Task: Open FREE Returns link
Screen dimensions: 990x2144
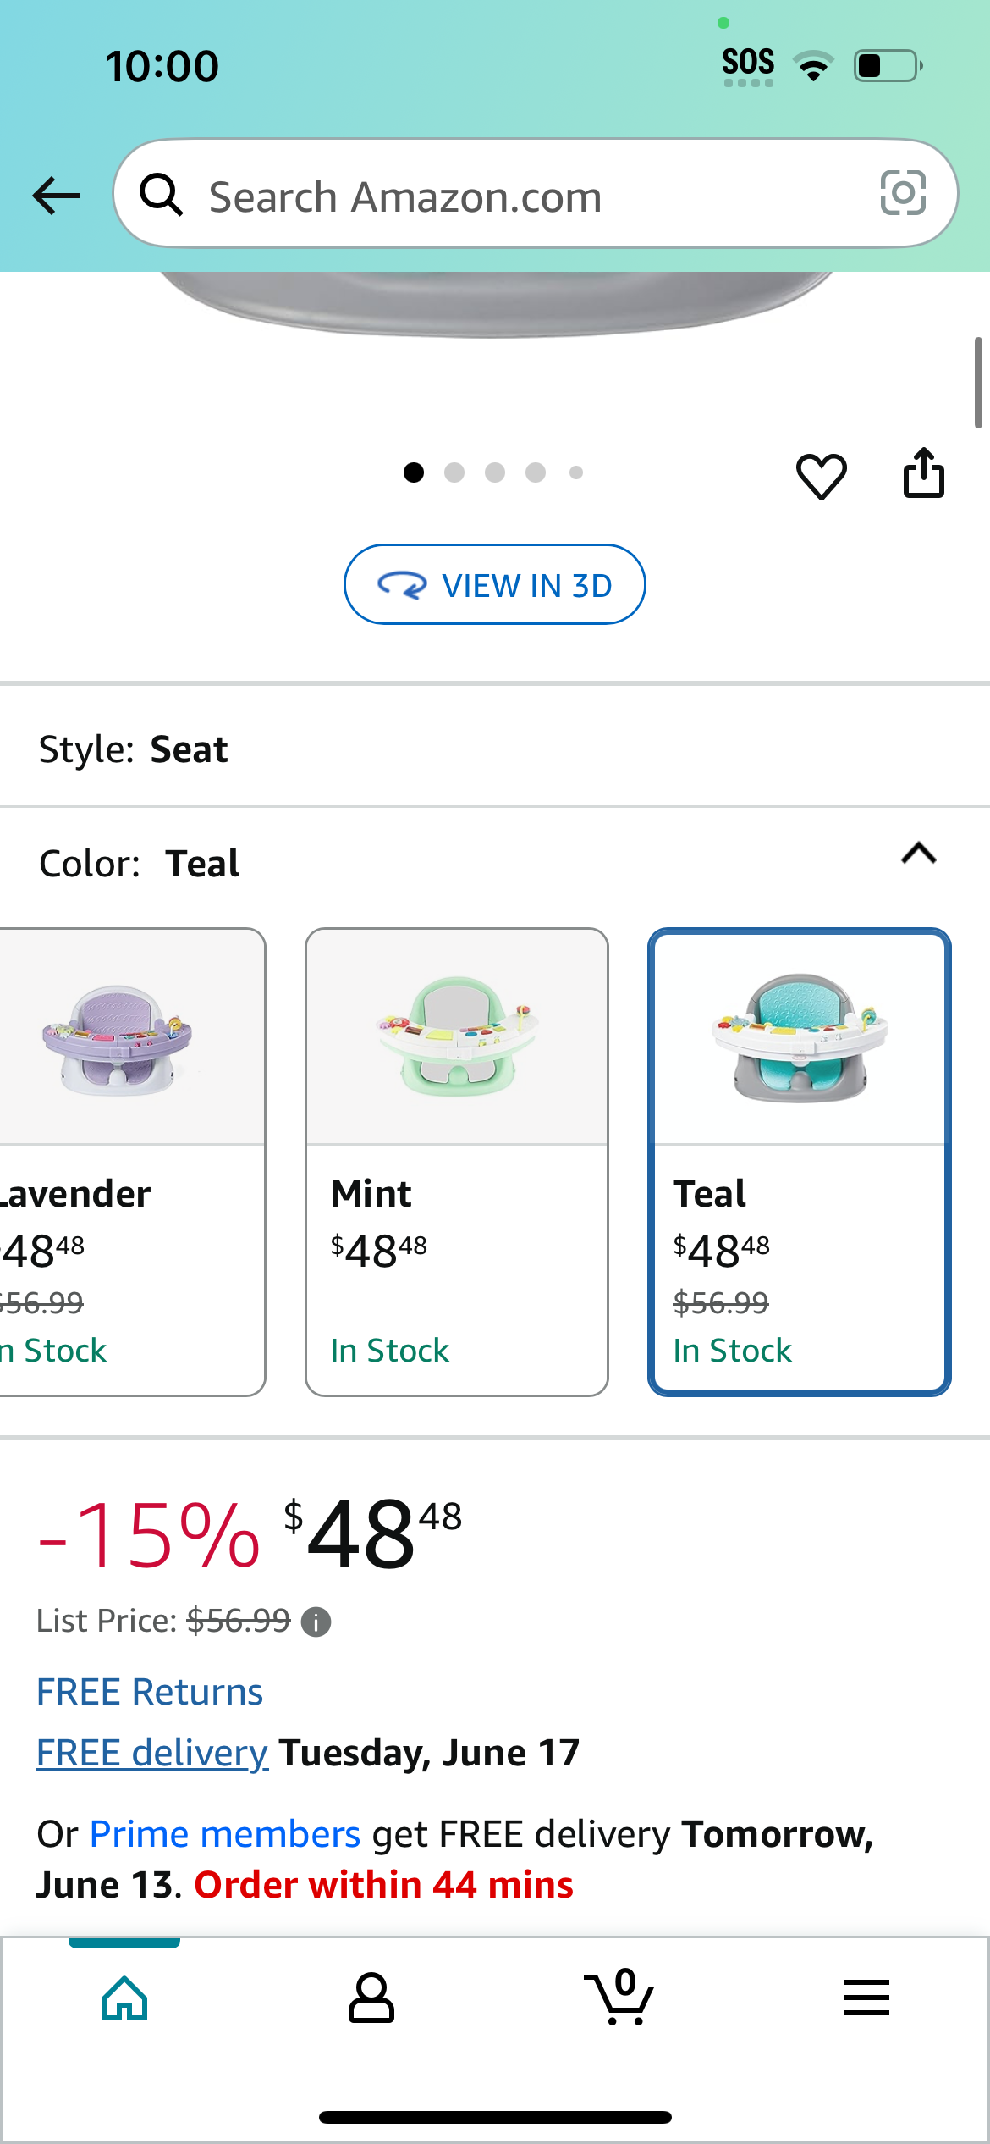Action: (x=150, y=1692)
